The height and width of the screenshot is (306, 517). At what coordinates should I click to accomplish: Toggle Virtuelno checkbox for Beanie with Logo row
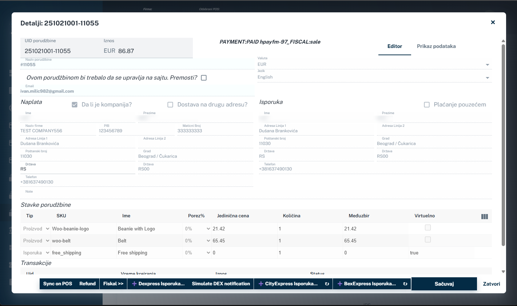point(428,228)
